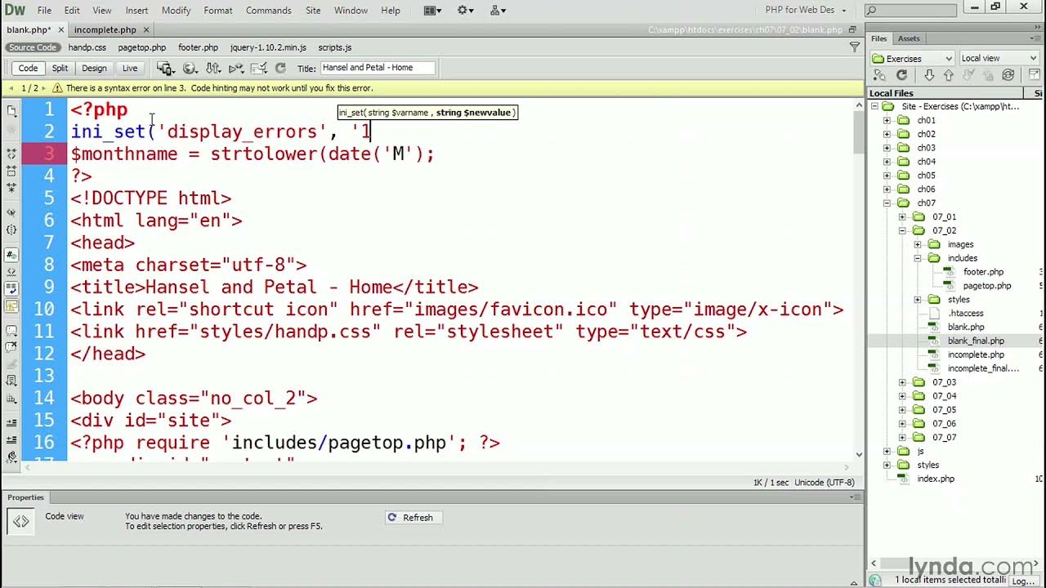Click the Check Browser Compatibility icon
This screenshot has height=588, width=1046.
tap(258, 69)
